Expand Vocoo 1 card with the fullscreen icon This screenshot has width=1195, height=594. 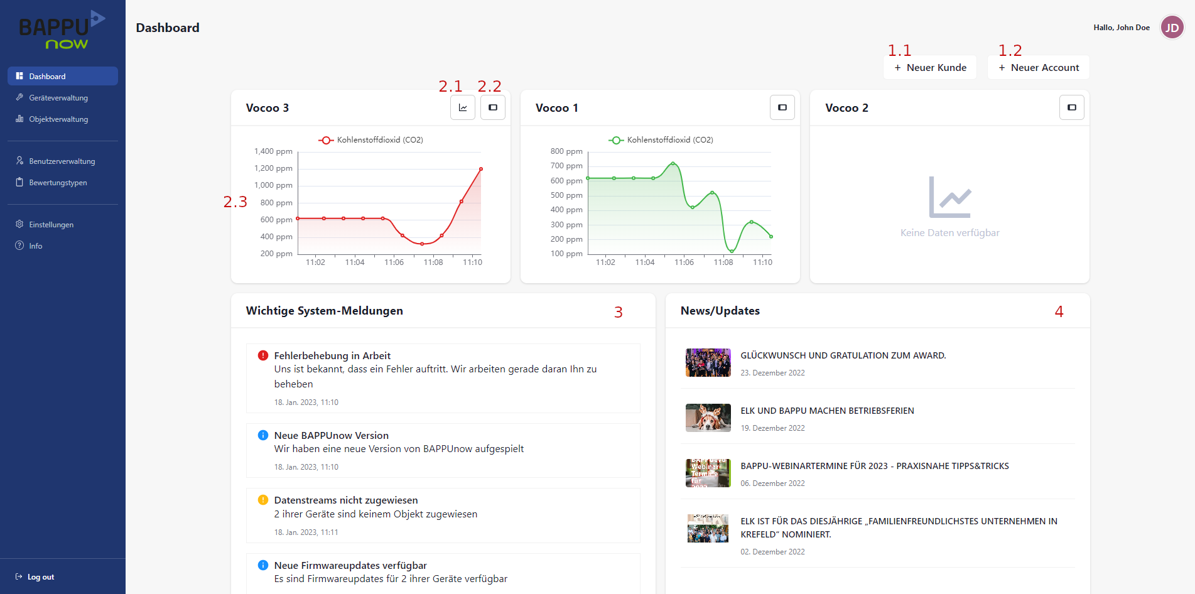coord(782,107)
